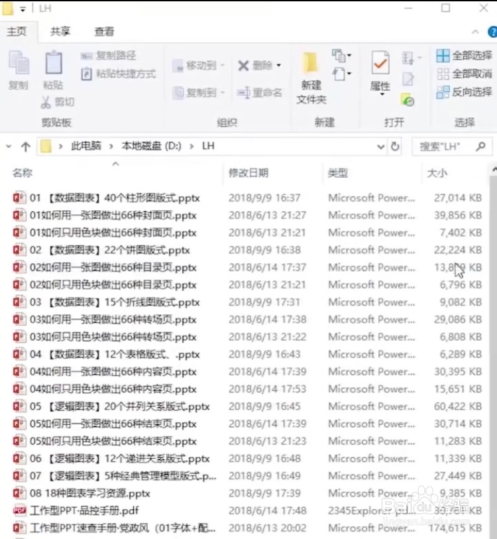Sort by the Type column header
497x539 pixels.
pyautogui.click(x=337, y=172)
